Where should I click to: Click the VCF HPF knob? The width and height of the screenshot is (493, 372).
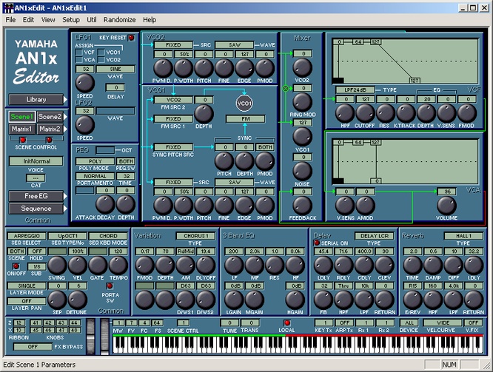(x=345, y=113)
